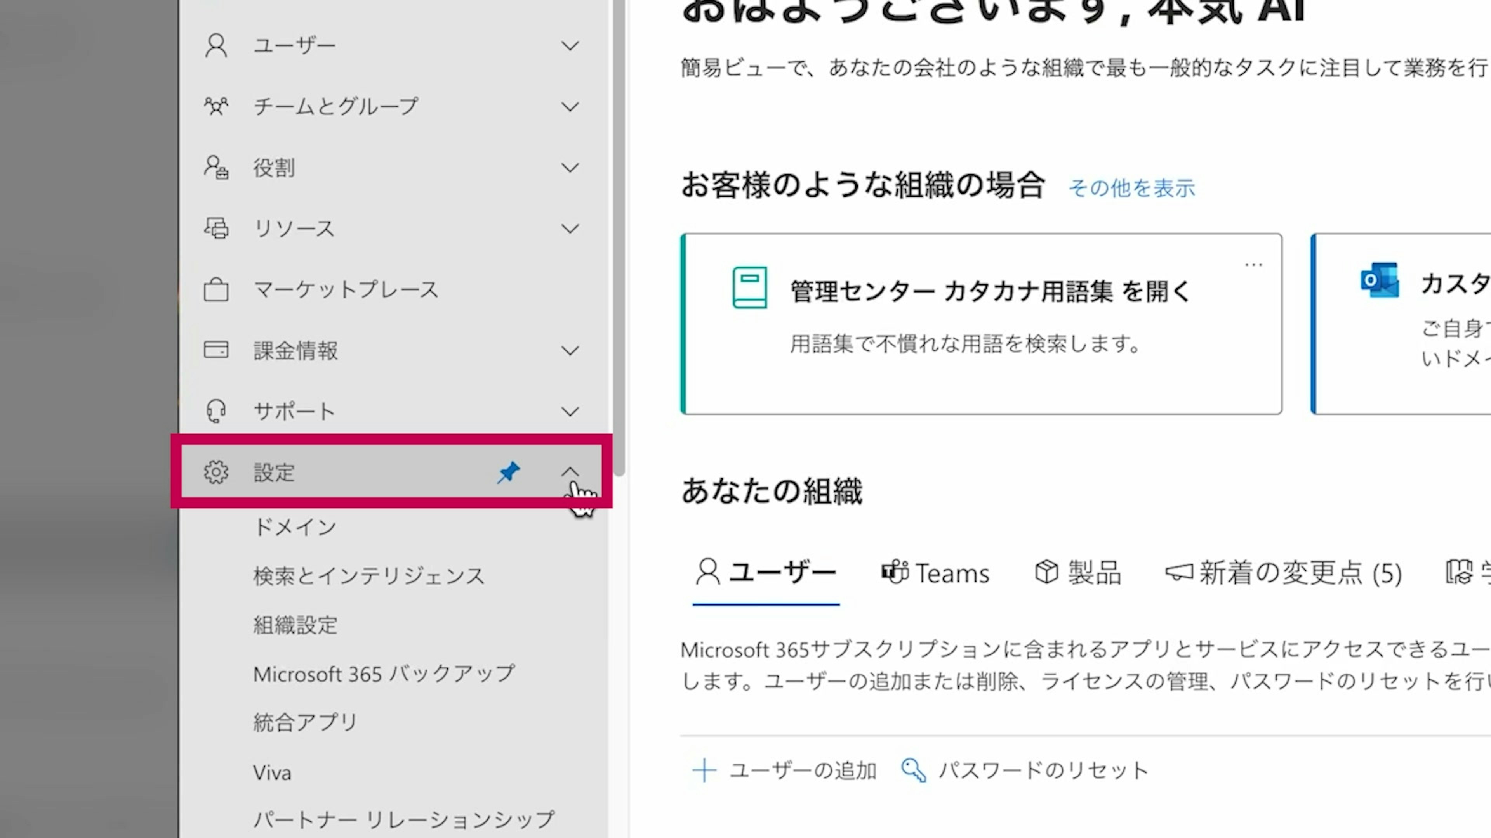Click the 役割 role icon in sidebar

tap(216, 168)
